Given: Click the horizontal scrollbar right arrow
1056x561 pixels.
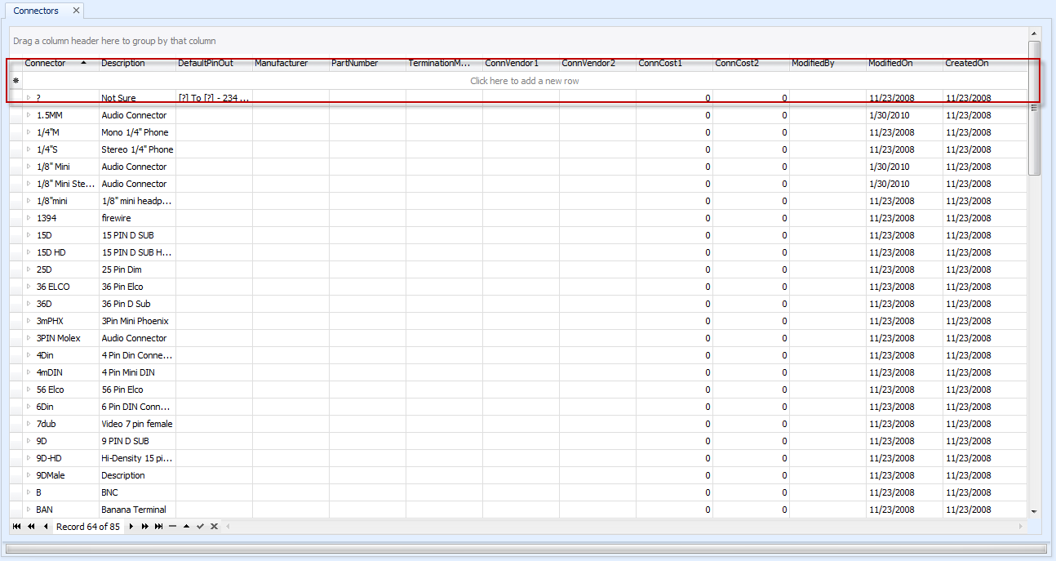Looking at the screenshot, I should 1021,527.
